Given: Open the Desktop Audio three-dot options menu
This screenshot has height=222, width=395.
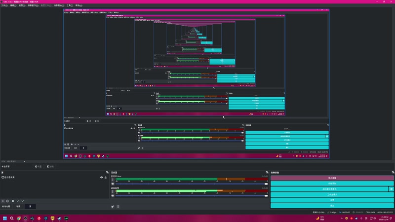Looking at the screenshot, I should [x=113, y=192].
